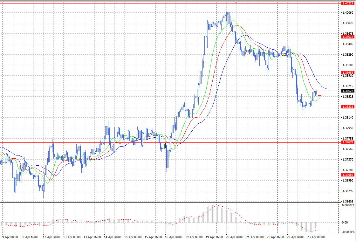Click price scale value 1.37755
356x241 pixels.
pos(348,139)
